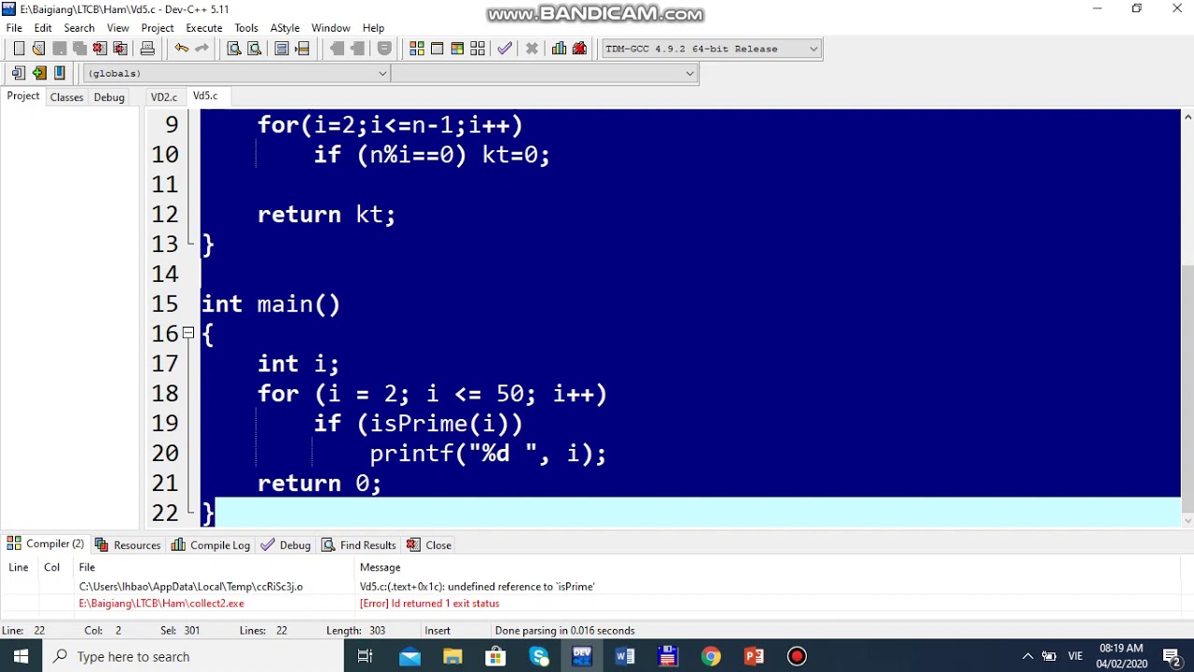
Task: Run syntax check with the checkmark icon
Action: pyautogui.click(x=505, y=49)
